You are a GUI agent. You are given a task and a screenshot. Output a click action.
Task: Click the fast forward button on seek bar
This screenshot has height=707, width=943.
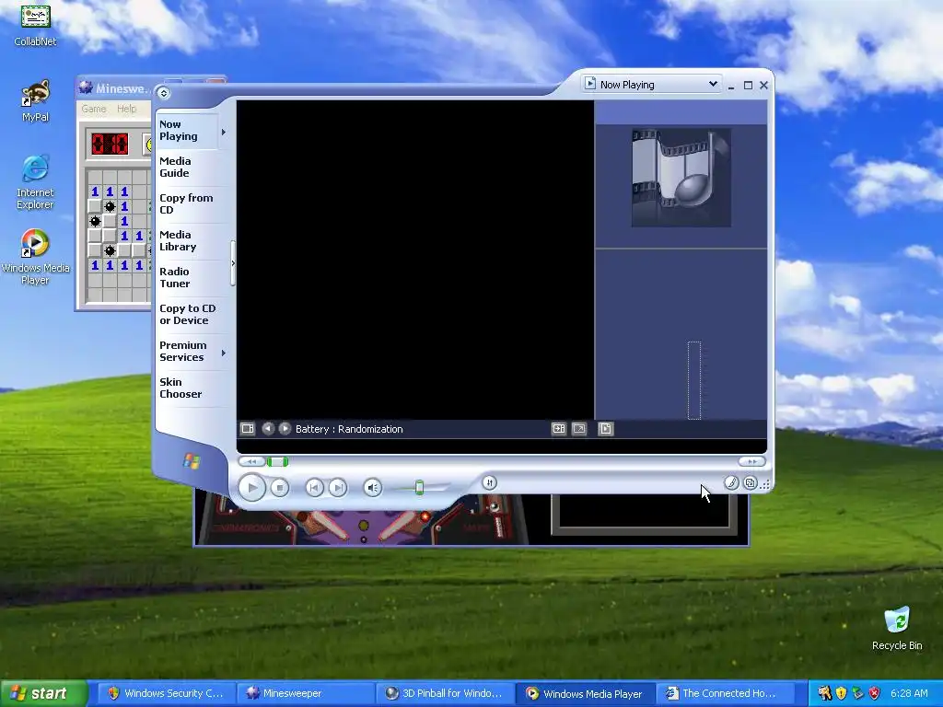(751, 462)
